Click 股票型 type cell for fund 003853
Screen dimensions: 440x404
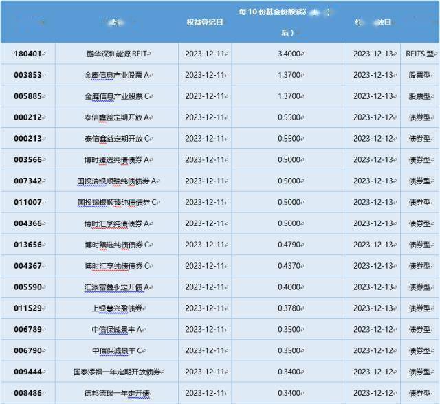point(420,75)
